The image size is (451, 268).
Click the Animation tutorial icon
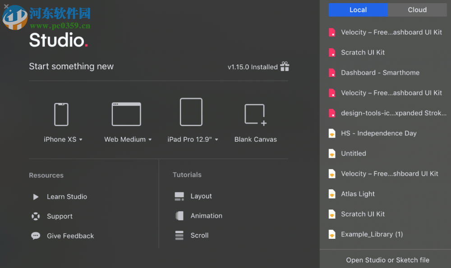[179, 215]
